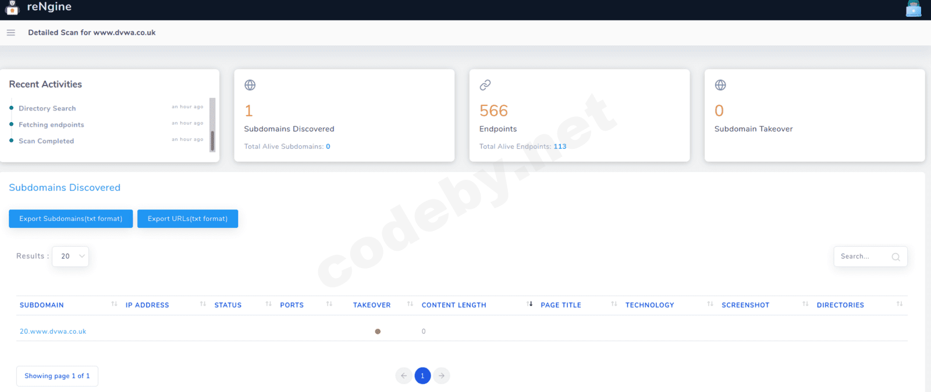Select page 1 in pagination

pos(422,376)
